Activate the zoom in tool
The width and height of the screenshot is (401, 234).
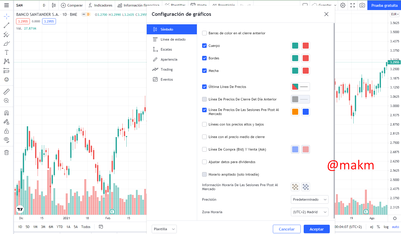tap(7, 100)
